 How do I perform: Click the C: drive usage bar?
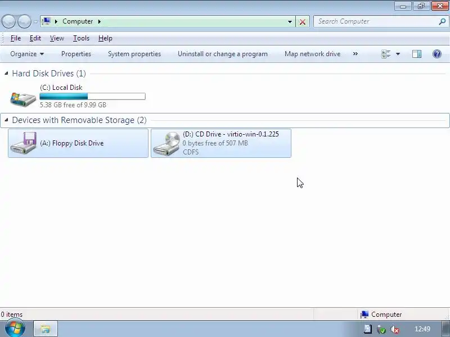coord(92,96)
